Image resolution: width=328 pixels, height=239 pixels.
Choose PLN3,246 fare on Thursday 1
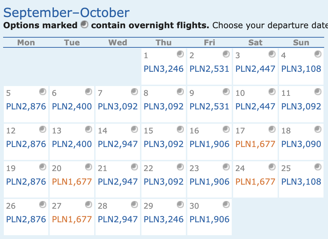coord(164,69)
